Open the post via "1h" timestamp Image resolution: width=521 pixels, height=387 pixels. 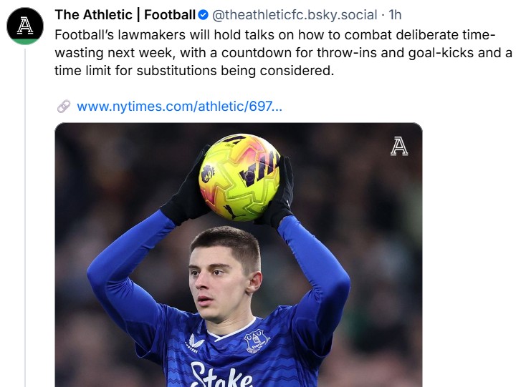coord(395,15)
